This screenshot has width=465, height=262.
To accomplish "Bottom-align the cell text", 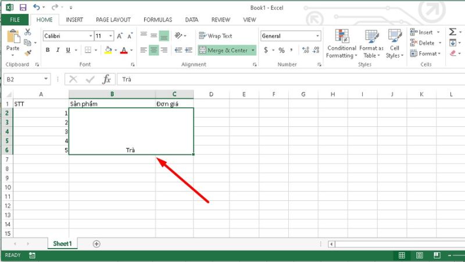I will (164, 36).
